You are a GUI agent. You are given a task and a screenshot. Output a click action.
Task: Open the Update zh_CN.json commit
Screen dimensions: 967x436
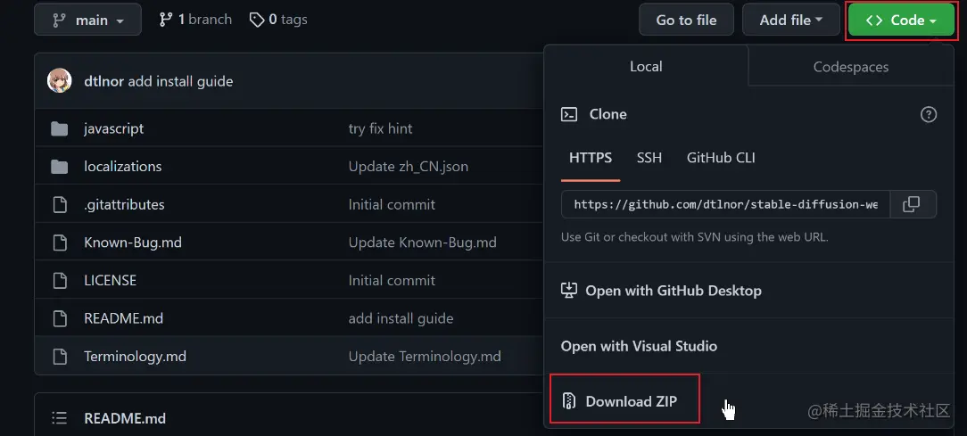point(409,167)
